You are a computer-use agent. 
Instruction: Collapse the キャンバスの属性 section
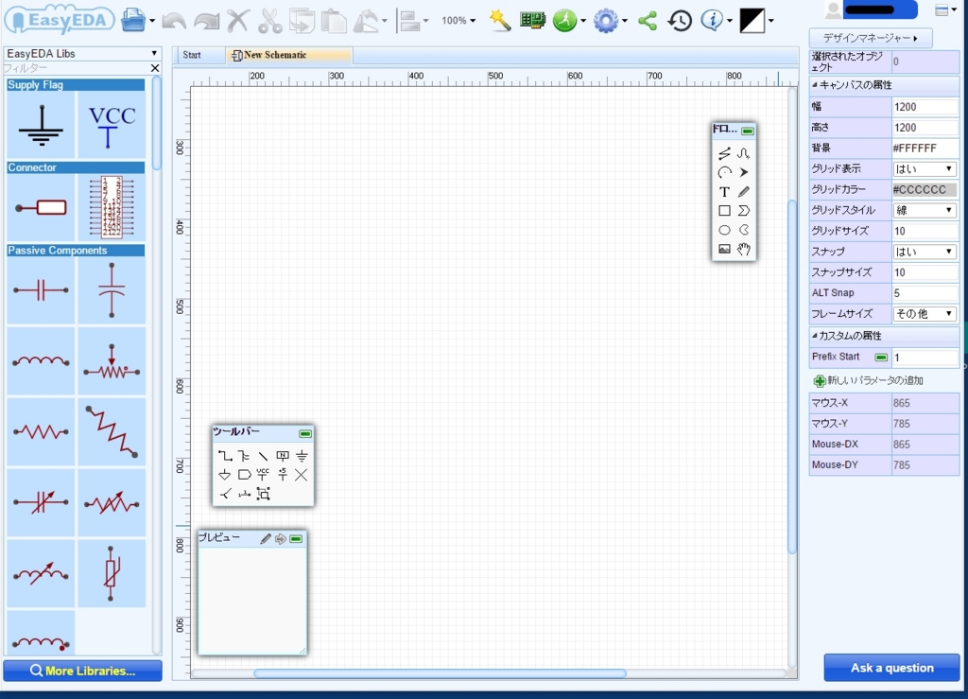click(x=814, y=84)
